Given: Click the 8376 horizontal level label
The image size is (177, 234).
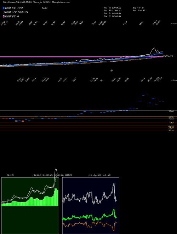Looking at the screenshot, I should click(171, 117).
